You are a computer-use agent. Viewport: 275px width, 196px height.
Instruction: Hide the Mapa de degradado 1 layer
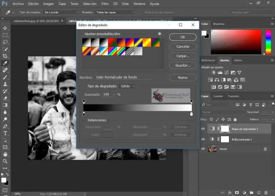click(x=203, y=129)
